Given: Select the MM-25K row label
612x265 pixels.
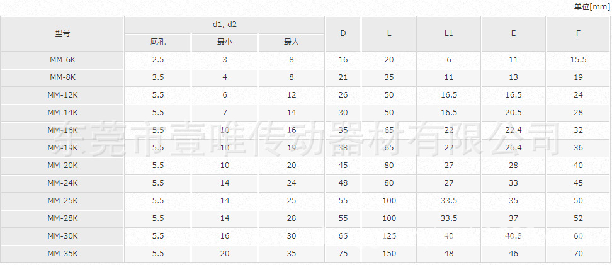Looking at the screenshot, I should (x=62, y=201).
